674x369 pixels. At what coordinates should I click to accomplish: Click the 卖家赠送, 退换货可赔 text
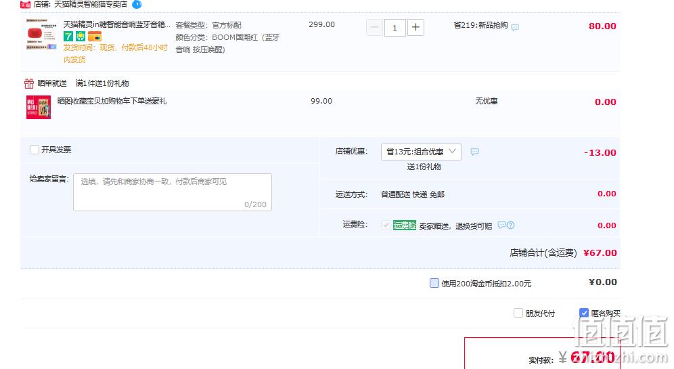[455, 225]
